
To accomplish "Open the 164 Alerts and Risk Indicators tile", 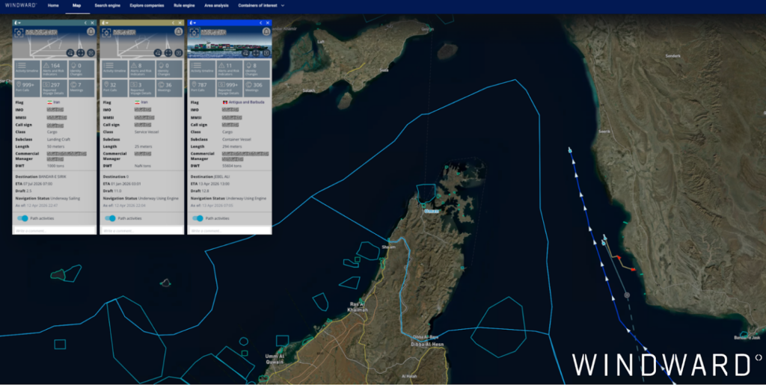I will [x=54, y=69].
